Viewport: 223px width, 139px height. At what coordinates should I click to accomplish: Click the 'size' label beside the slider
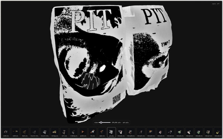tap(96, 122)
